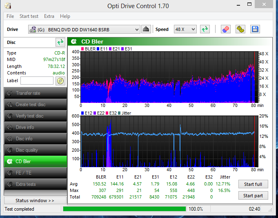Open the File menu
Viewport: 278px width, 218px height.
pos(10,16)
